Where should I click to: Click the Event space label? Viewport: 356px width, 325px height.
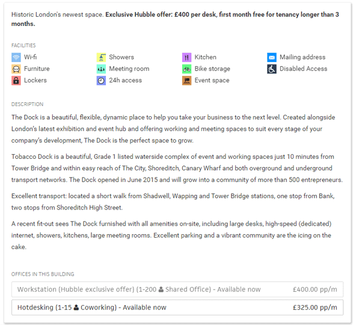pos(212,80)
